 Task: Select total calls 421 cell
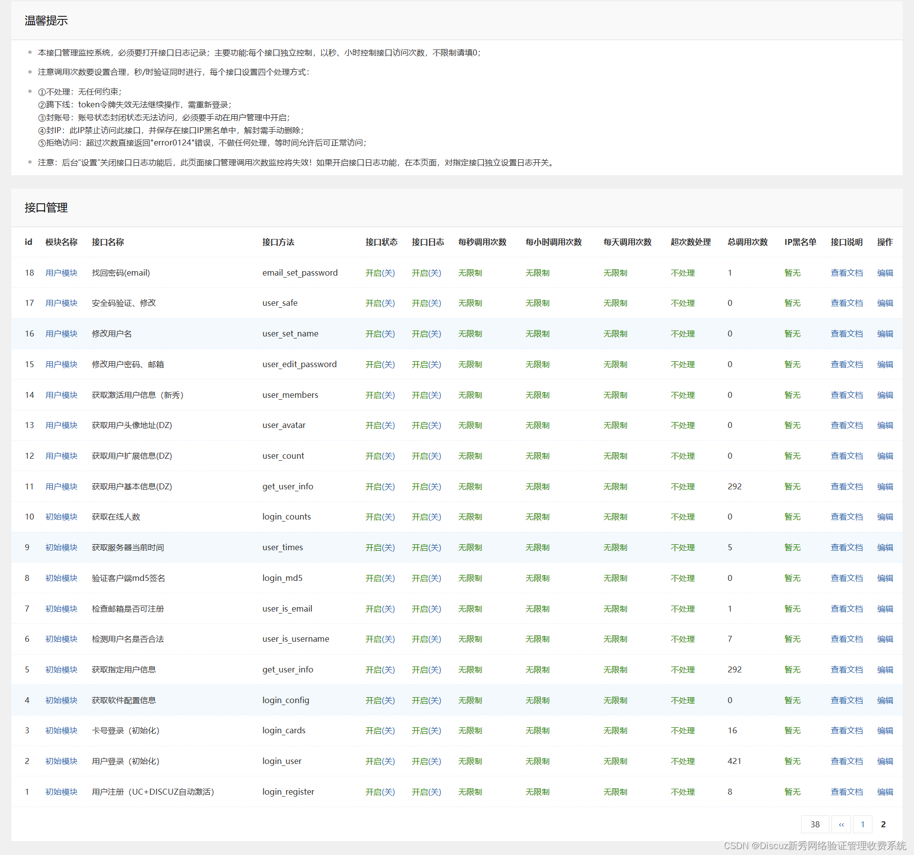[734, 761]
